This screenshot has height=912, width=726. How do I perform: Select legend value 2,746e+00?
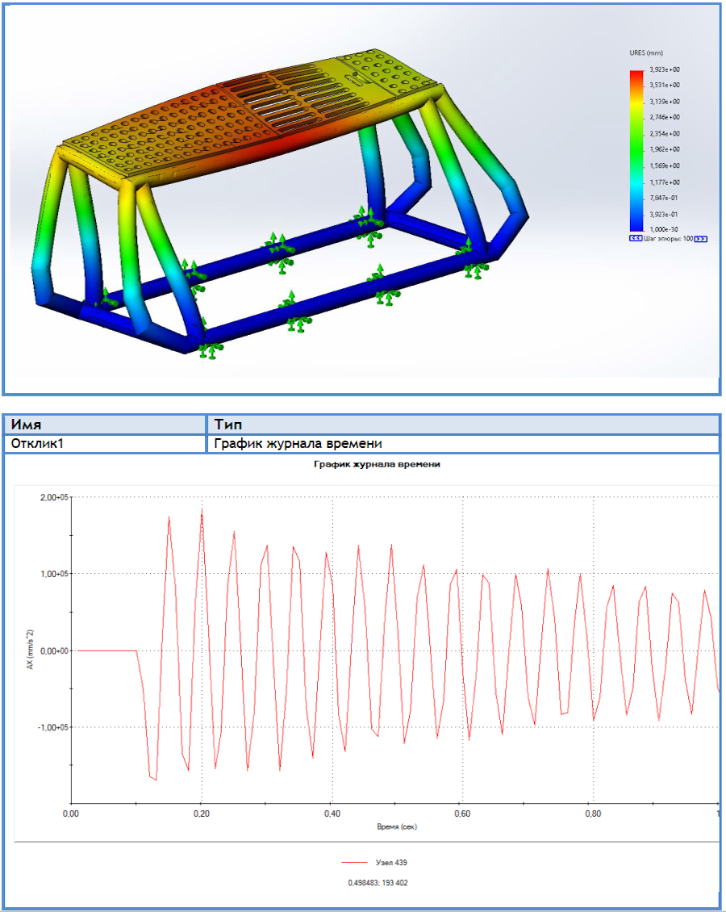[665, 117]
